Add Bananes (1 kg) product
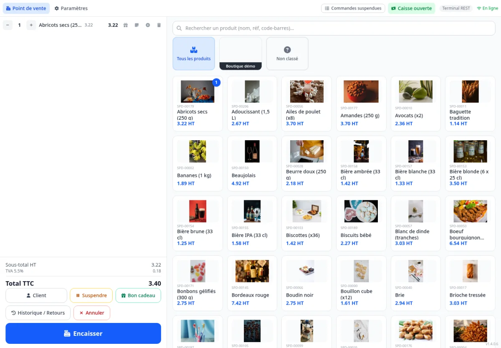 tap(197, 164)
